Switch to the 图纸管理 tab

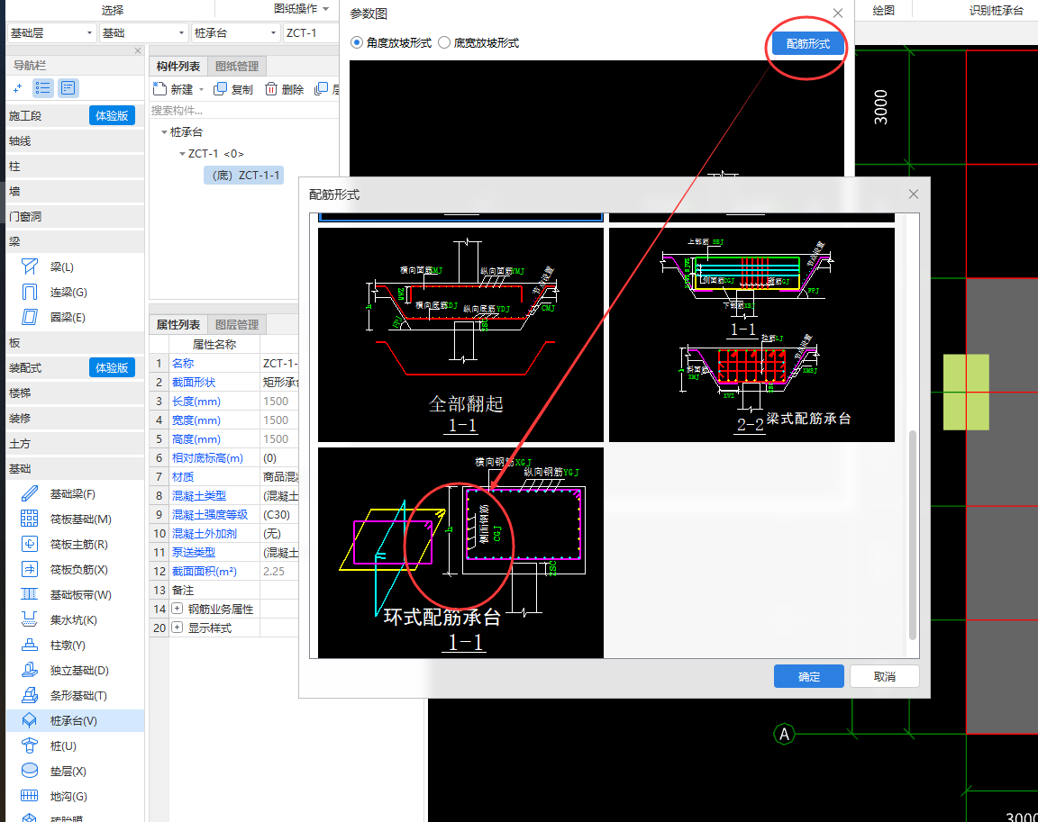pos(237,66)
